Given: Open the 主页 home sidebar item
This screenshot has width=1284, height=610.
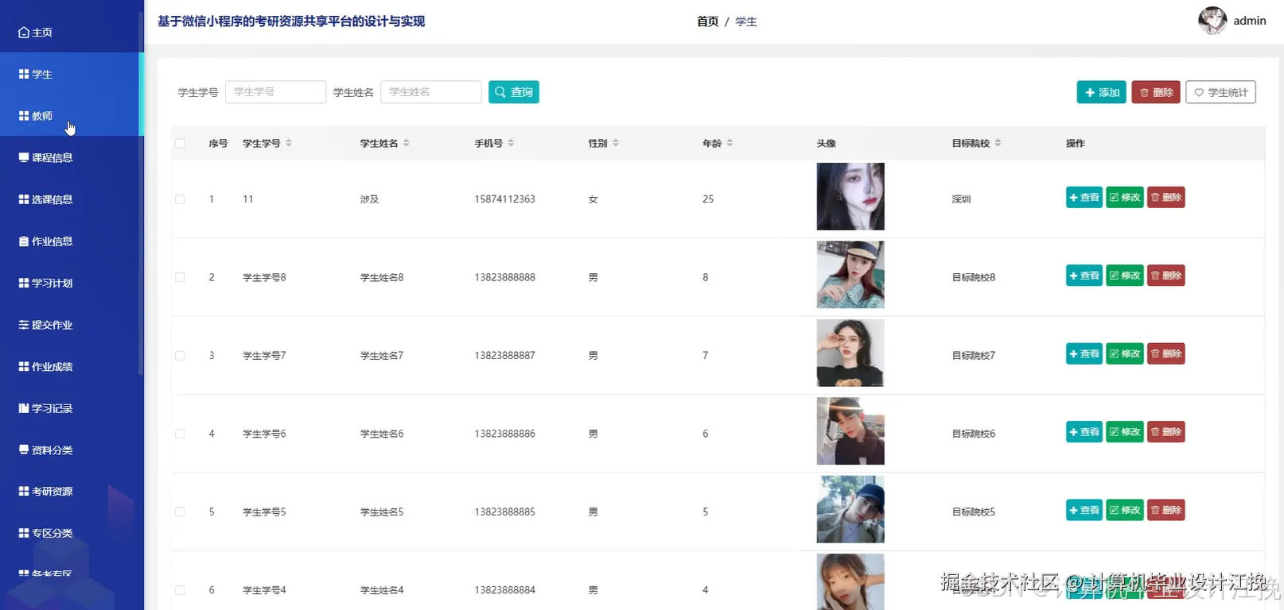Looking at the screenshot, I should pyautogui.click(x=72, y=33).
